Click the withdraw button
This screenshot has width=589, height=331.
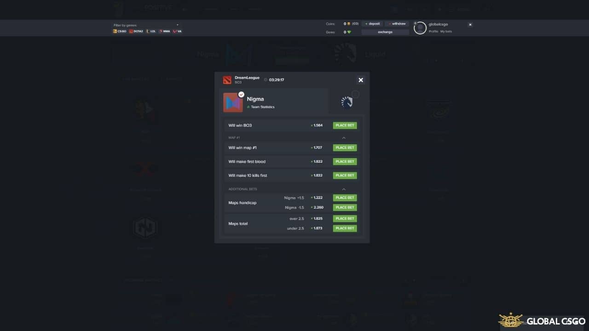(397, 23)
